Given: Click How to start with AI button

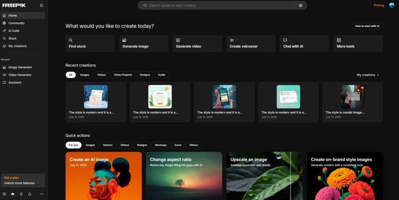Looking at the screenshot, I should pos(367,26).
